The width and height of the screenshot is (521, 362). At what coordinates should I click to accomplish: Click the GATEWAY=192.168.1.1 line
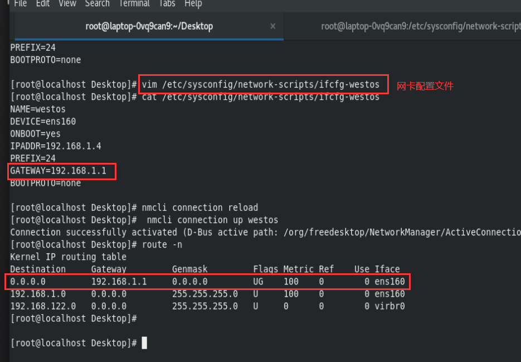(58, 171)
